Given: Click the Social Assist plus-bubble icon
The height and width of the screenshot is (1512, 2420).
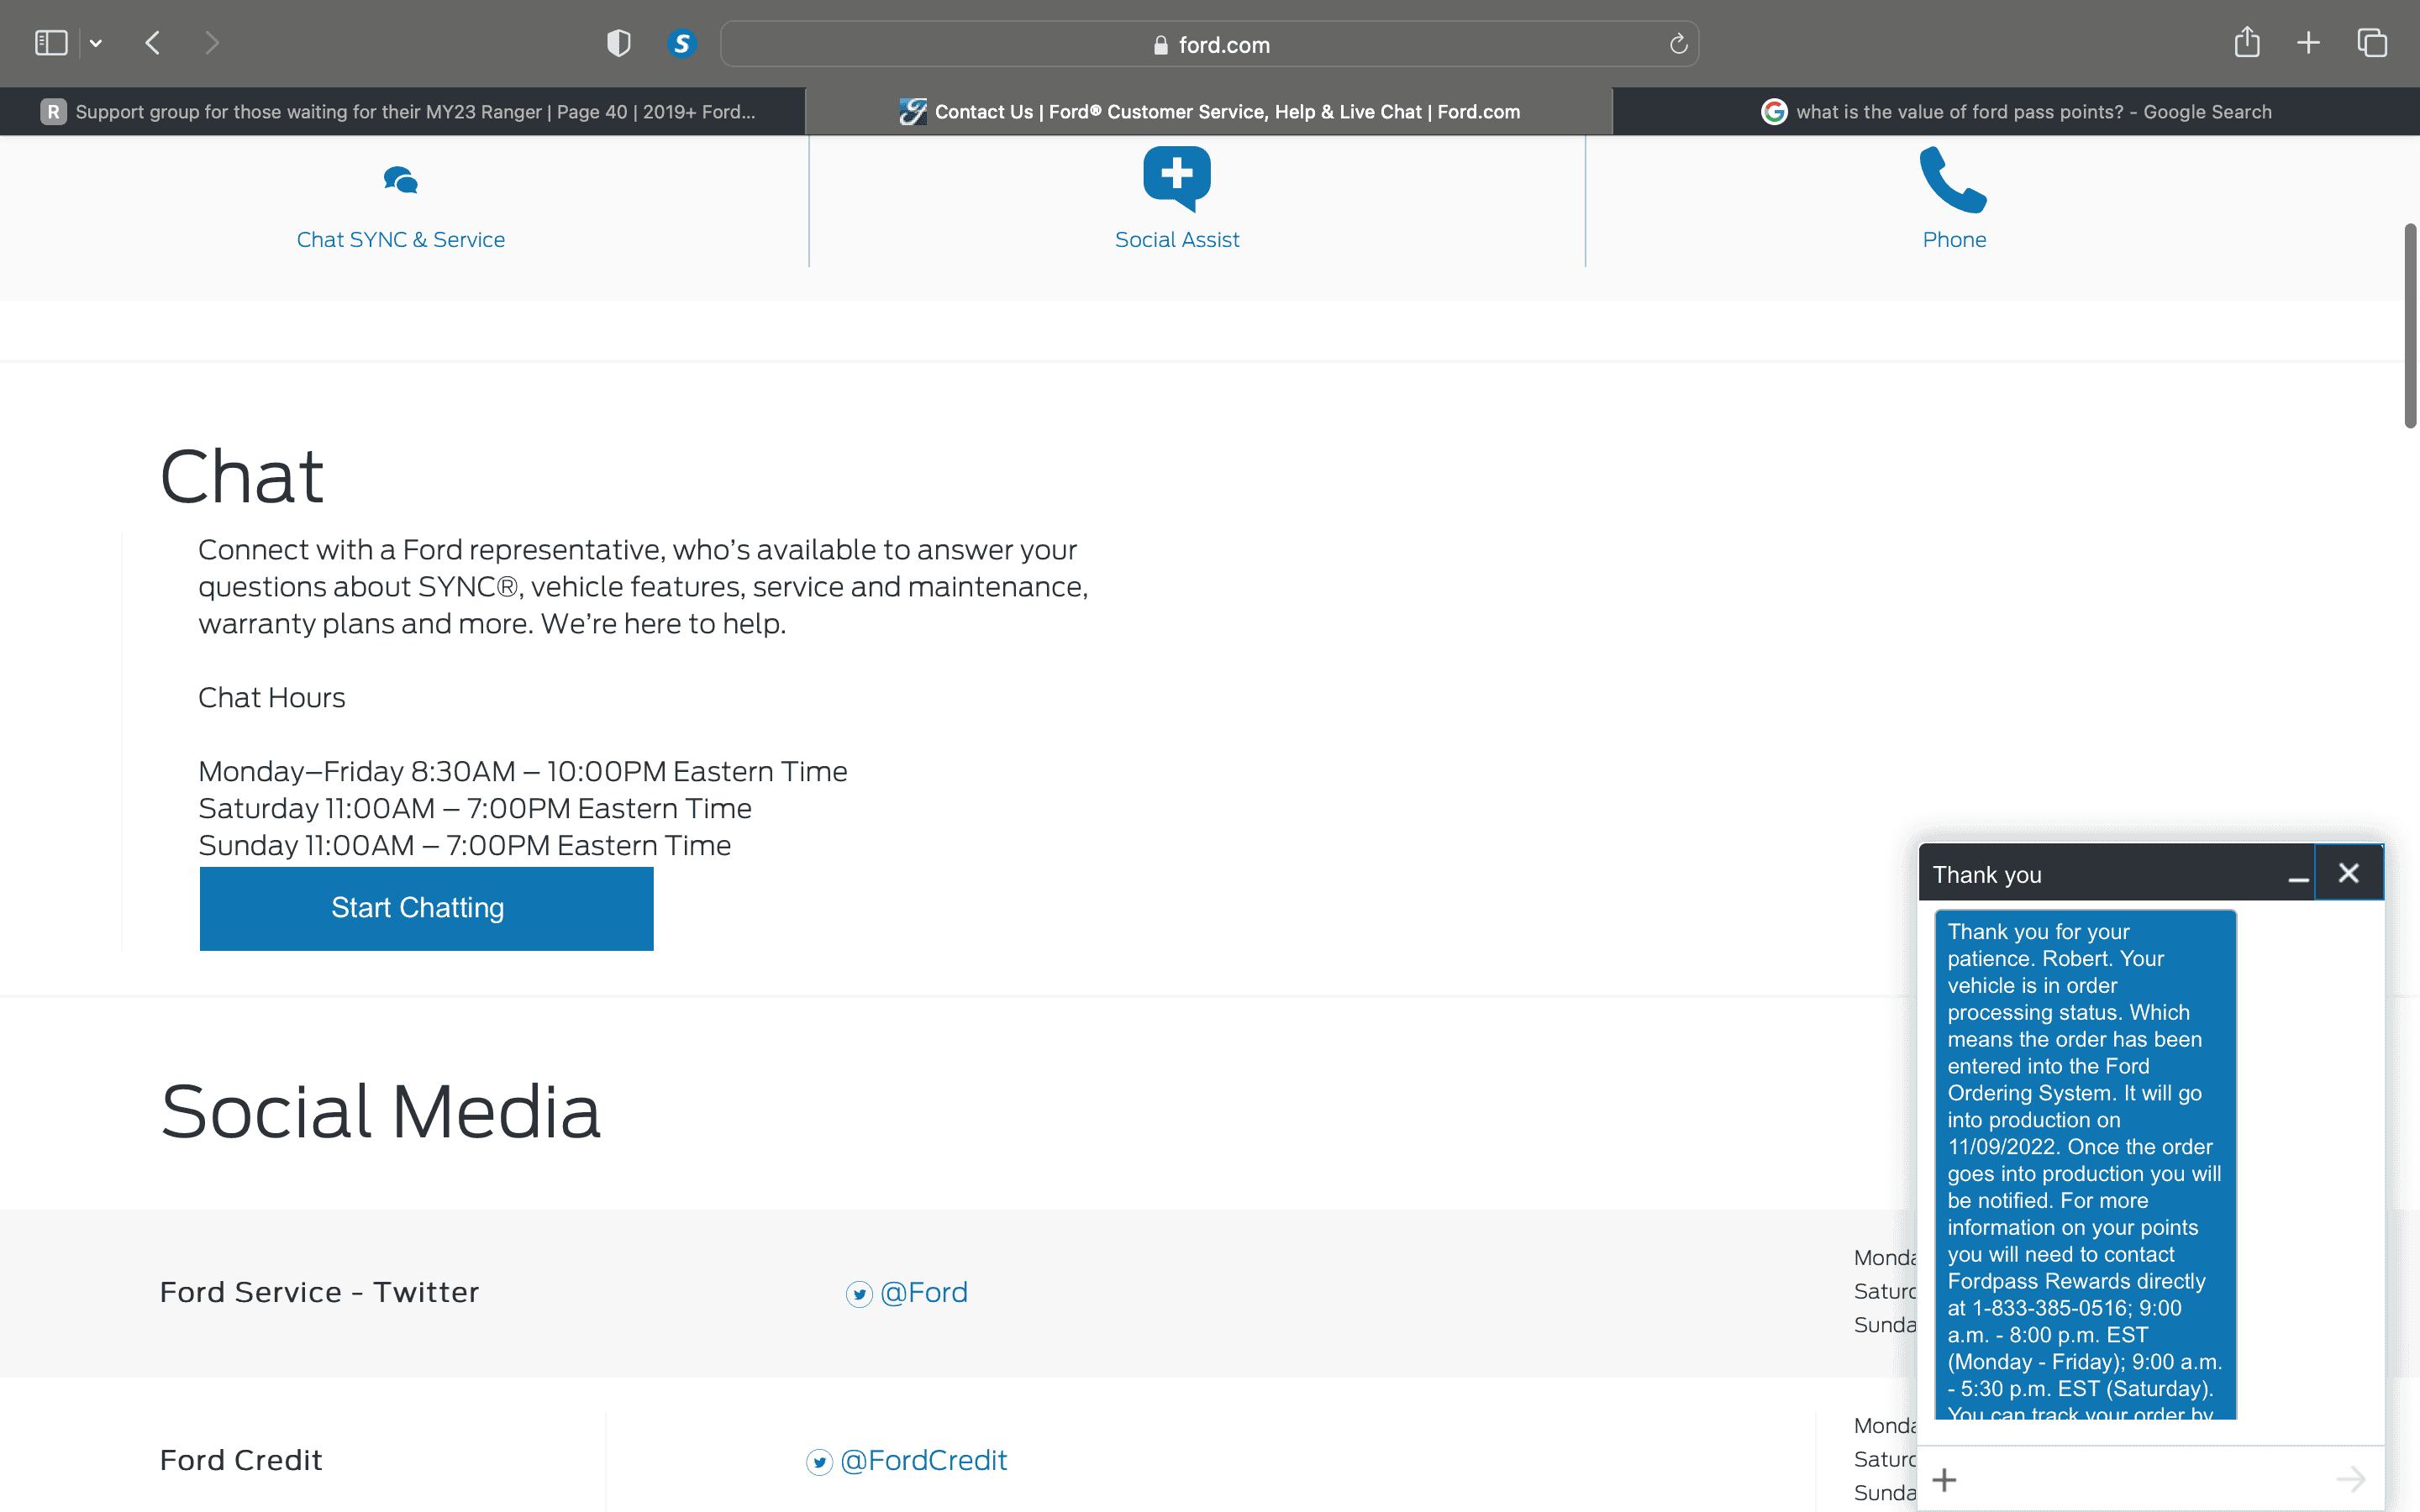Looking at the screenshot, I should point(1177,179).
